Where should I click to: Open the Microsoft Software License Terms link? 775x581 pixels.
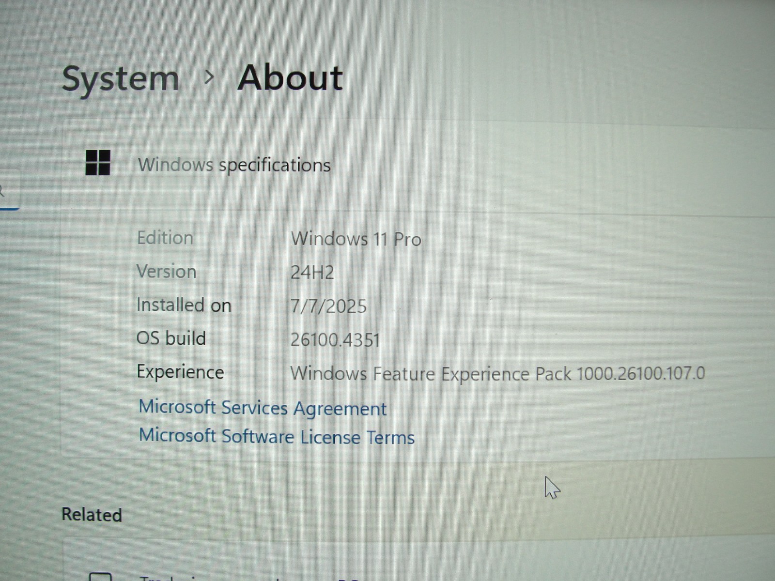pos(277,436)
